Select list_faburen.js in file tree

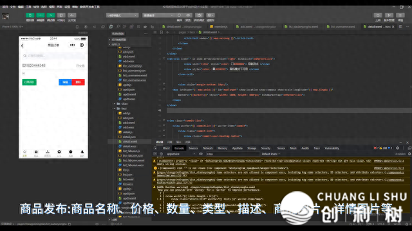(x=131, y=151)
